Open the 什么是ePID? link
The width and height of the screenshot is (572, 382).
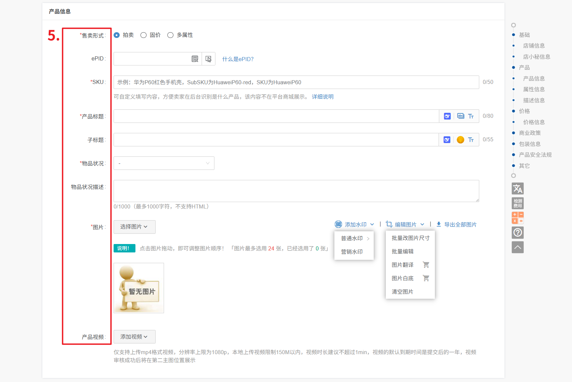(x=238, y=59)
